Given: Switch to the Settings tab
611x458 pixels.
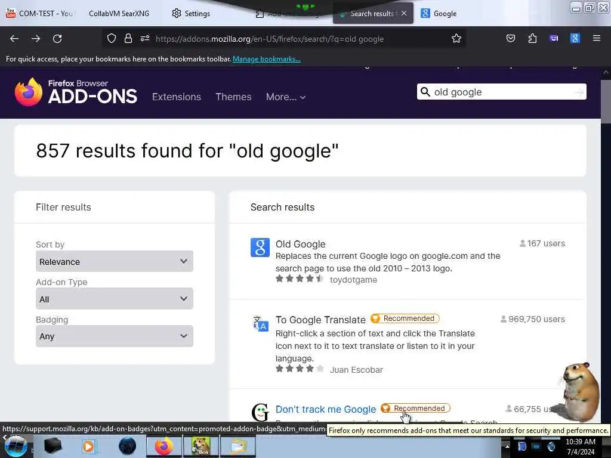Looking at the screenshot, I should pyautogui.click(x=191, y=13).
